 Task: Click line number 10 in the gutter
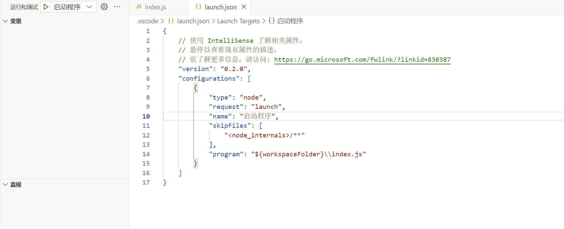[146, 116]
